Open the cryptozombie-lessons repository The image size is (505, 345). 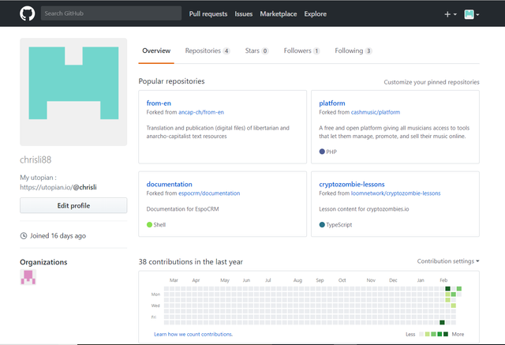pyautogui.click(x=352, y=184)
